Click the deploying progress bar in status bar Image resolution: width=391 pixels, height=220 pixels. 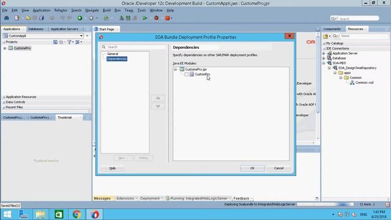[x=325, y=204]
